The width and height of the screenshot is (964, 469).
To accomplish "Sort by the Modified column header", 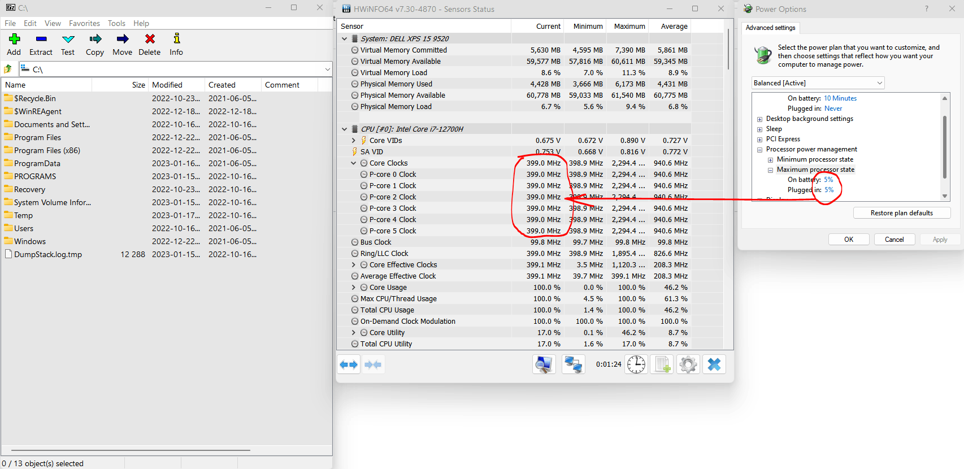I will click(x=176, y=85).
